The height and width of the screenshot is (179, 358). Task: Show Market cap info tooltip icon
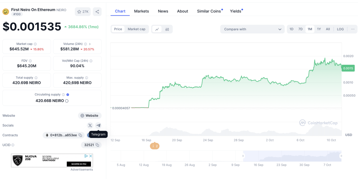[x=35, y=44]
